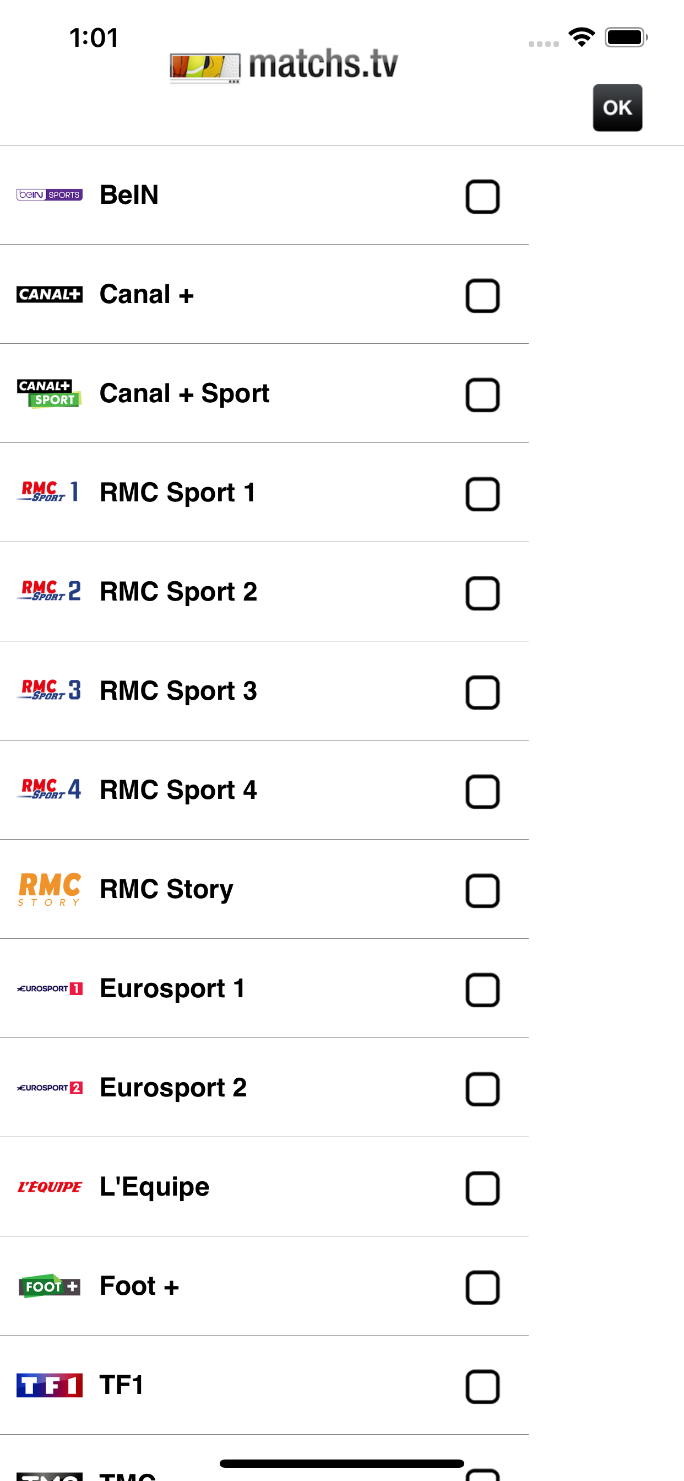The height and width of the screenshot is (1481, 684).
Task: Tap the Canal + channel name
Action: (x=146, y=294)
